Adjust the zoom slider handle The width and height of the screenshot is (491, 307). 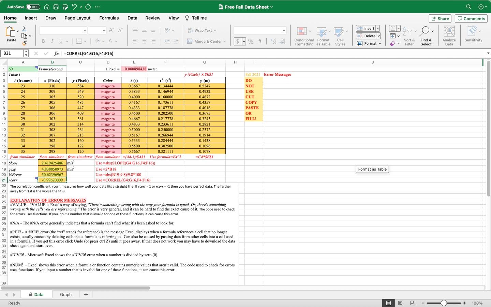click(x=444, y=303)
